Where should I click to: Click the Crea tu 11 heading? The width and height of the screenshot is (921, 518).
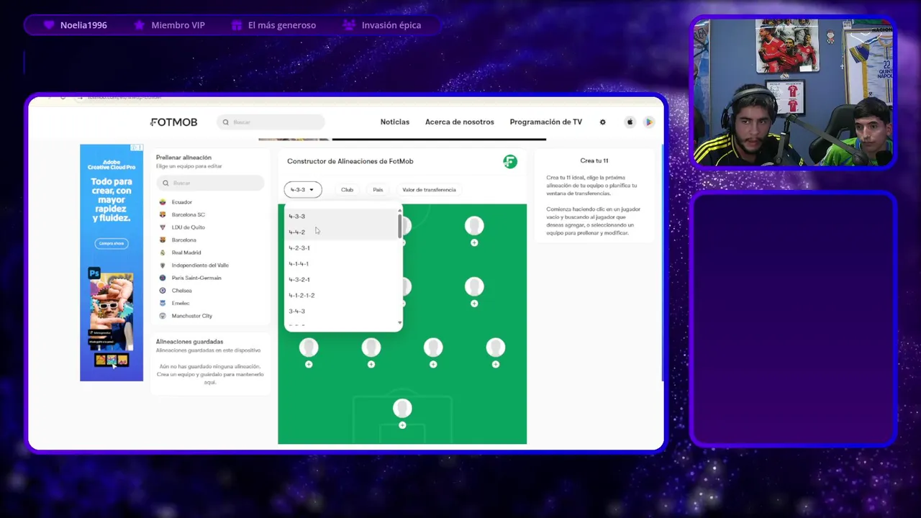(x=594, y=160)
